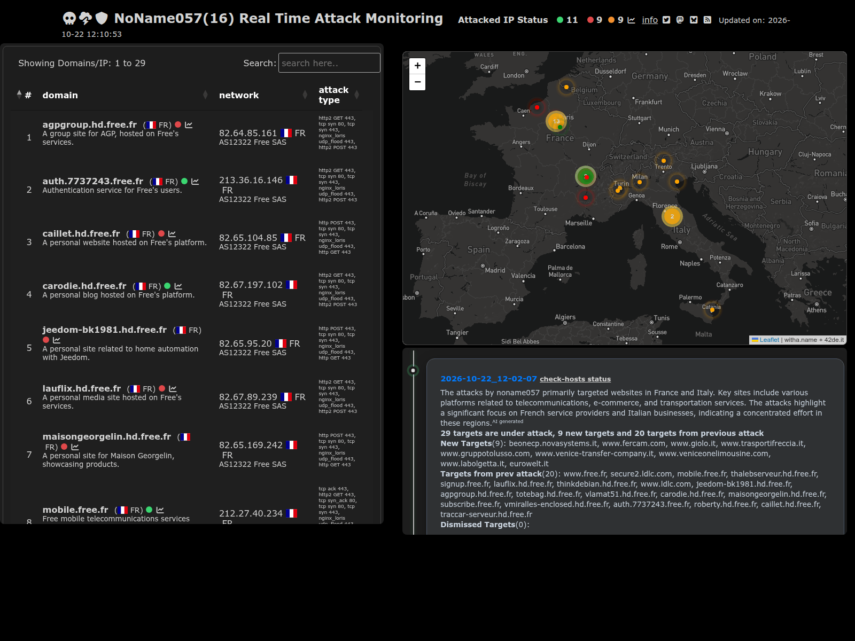Click the skull icon in page header
855x641 pixels.
tap(69, 19)
